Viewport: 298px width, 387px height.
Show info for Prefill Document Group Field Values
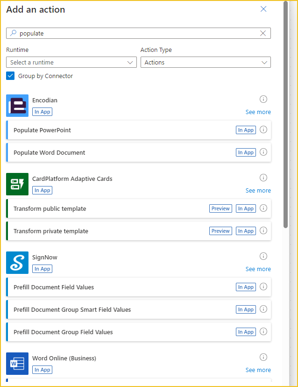coord(263,331)
